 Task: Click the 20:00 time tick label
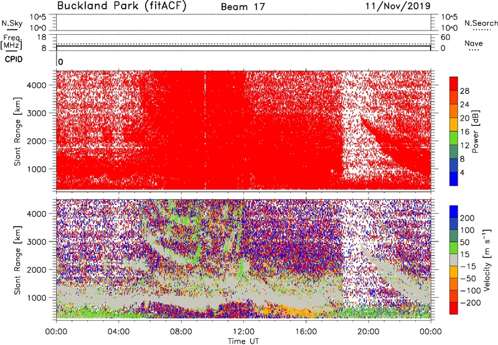pyautogui.click(x=369, y=332)
